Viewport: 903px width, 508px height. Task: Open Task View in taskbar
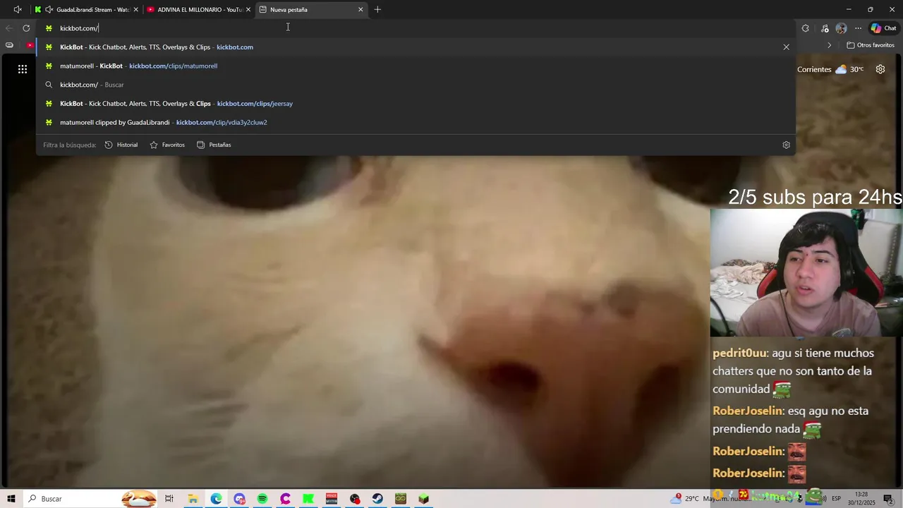(x=169, y=499)
